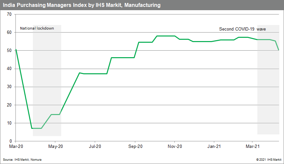Pick the Mar-21 x-axis date label

click(252, 146)
